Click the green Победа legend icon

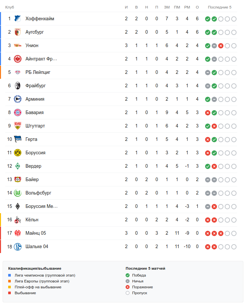click(x=128, y=276)
